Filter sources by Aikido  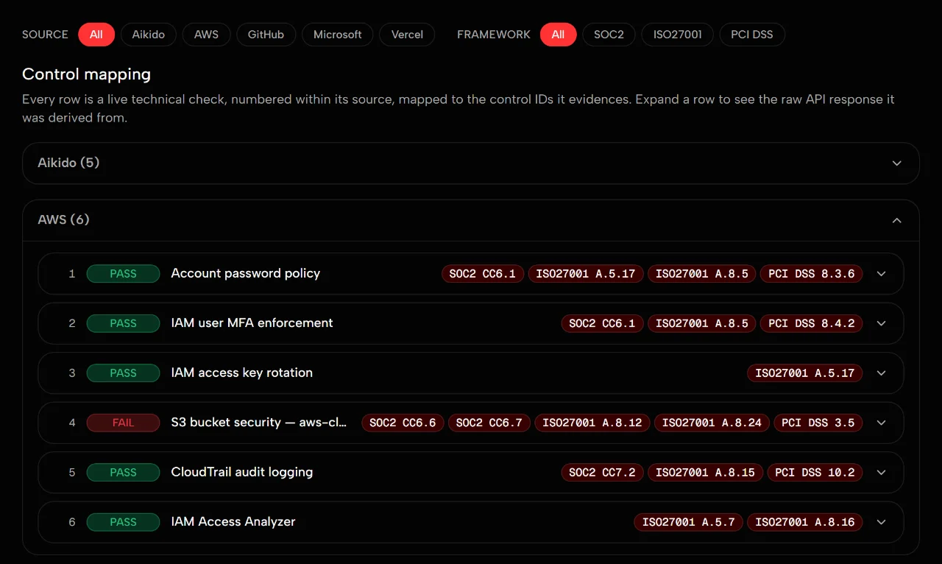click(149, 35)
